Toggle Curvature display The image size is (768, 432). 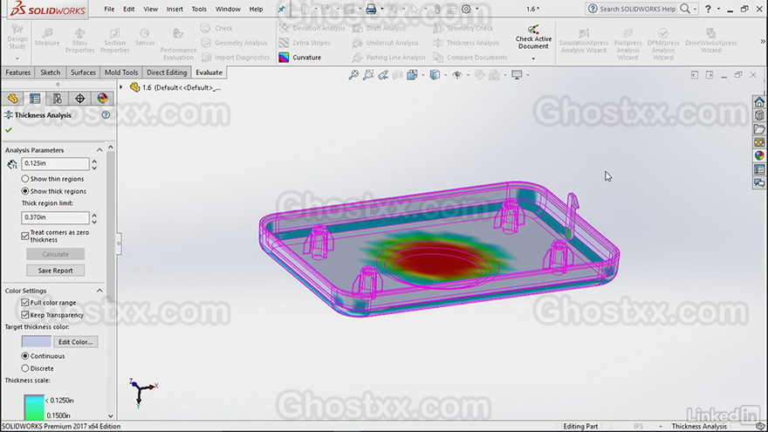coord(299,58)
